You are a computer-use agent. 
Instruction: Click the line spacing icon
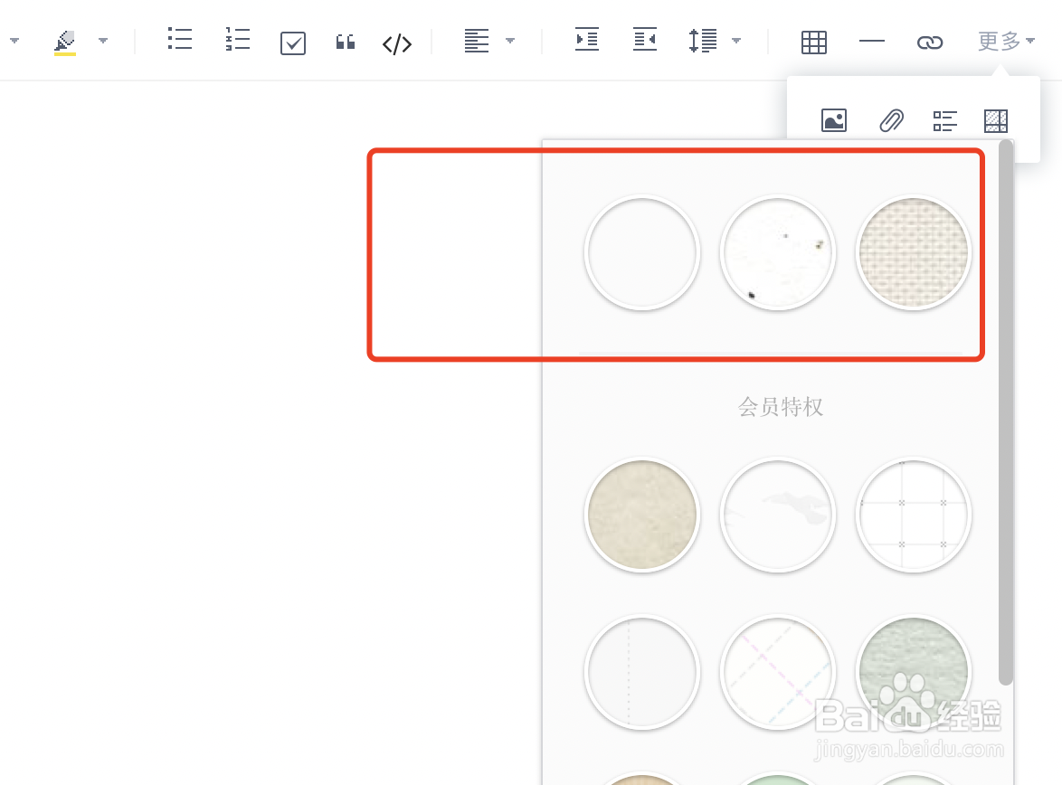tap(703, 41)
